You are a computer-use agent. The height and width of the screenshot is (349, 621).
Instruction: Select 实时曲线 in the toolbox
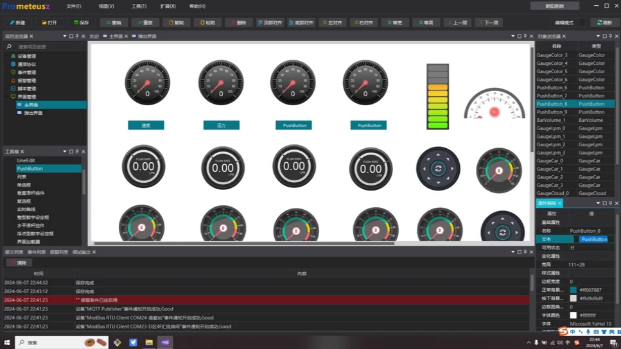(x=26, y=209)
